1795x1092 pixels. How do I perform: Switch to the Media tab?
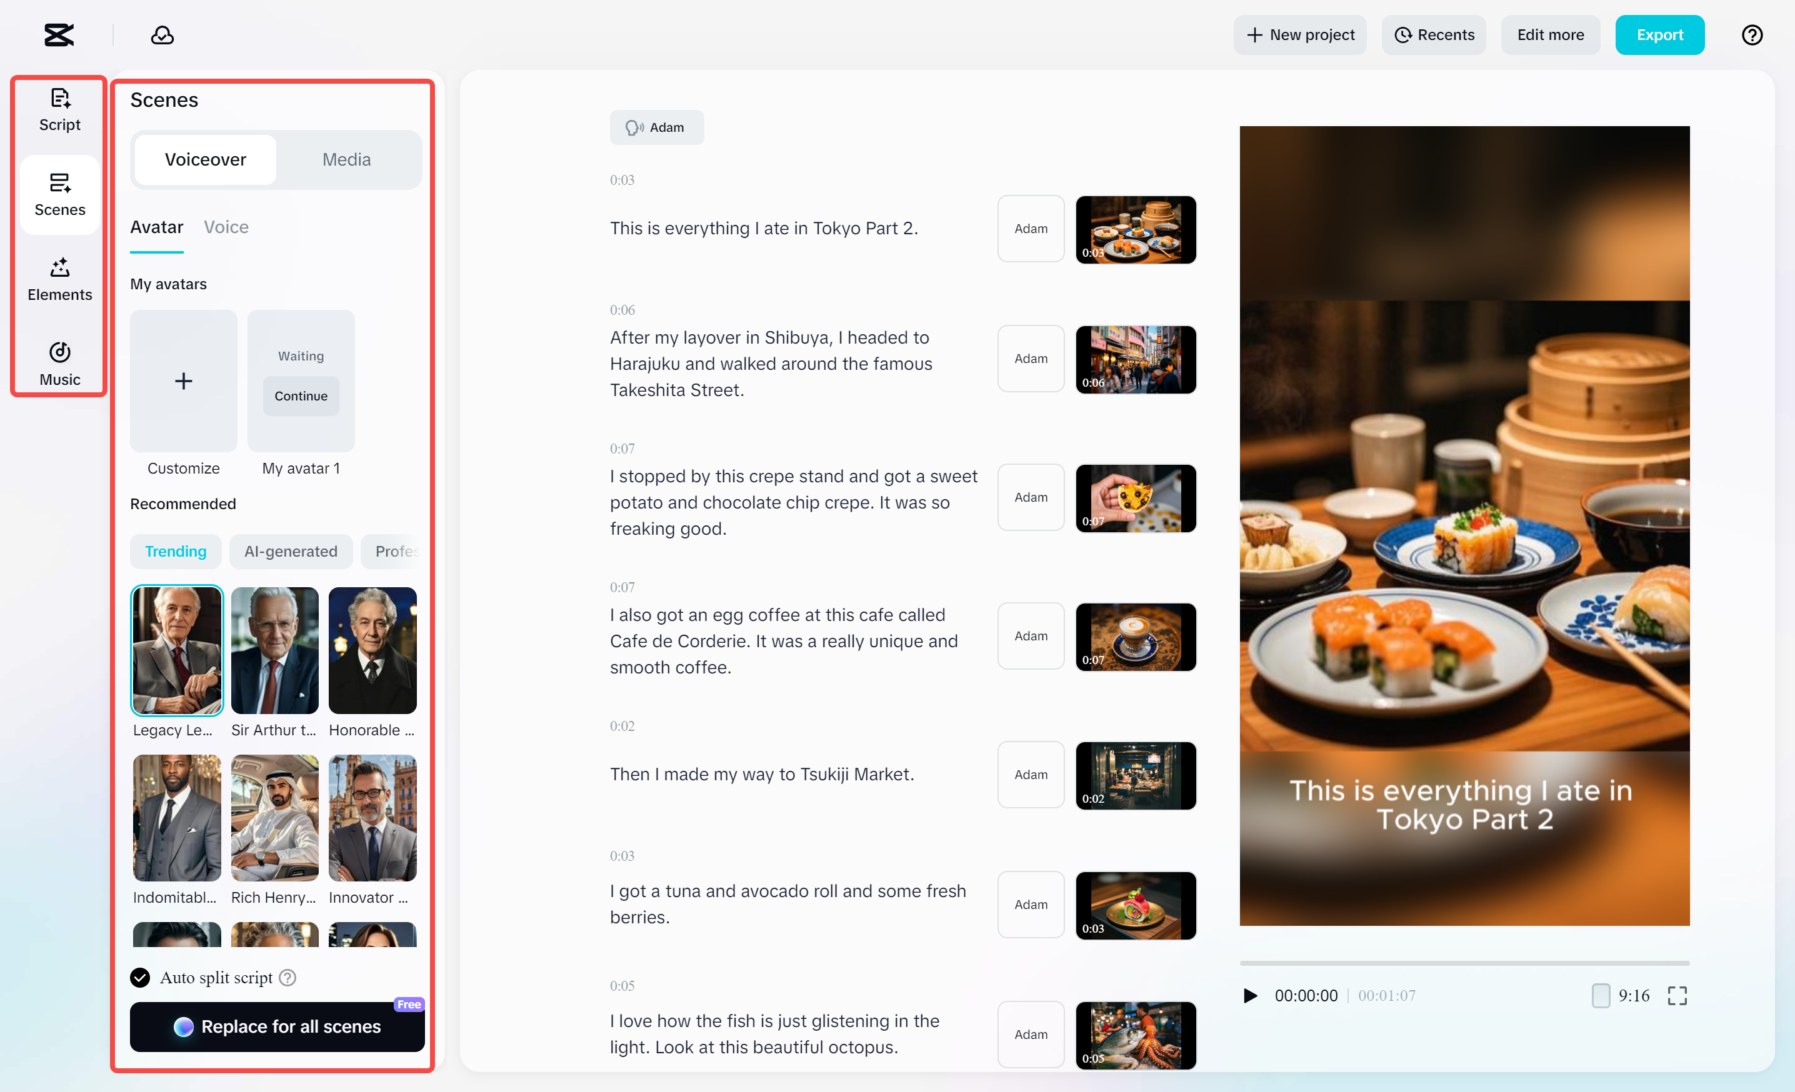point(347,159)
